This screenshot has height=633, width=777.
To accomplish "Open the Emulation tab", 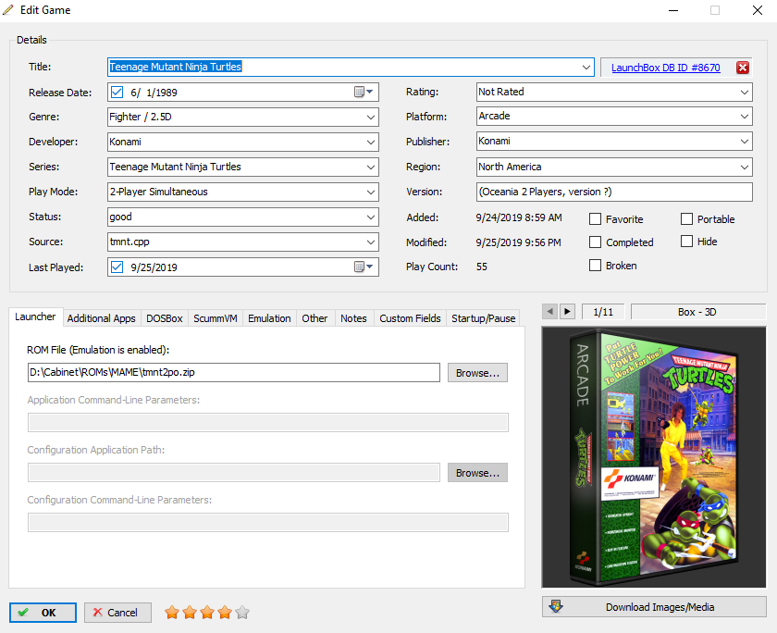I will point(269,318).
